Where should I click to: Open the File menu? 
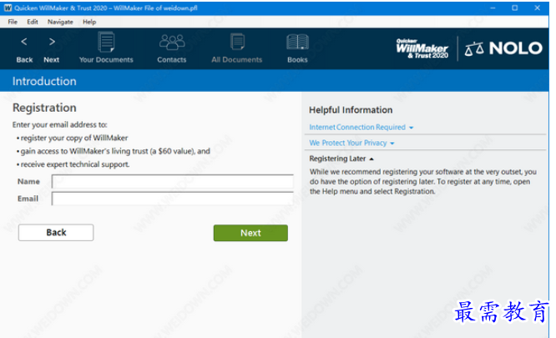pyautogui.click(x=13, y=22)
